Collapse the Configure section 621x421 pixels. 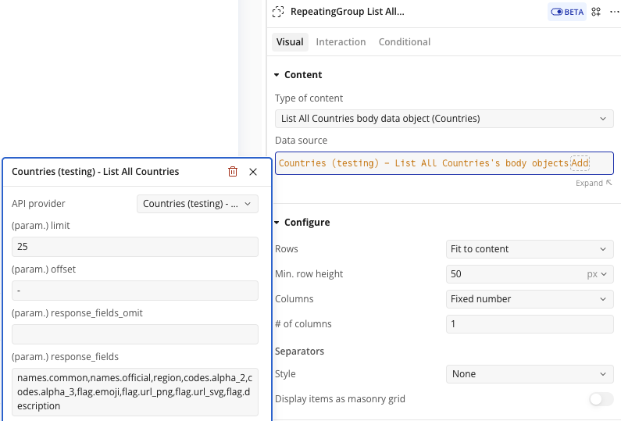point(277,223)
